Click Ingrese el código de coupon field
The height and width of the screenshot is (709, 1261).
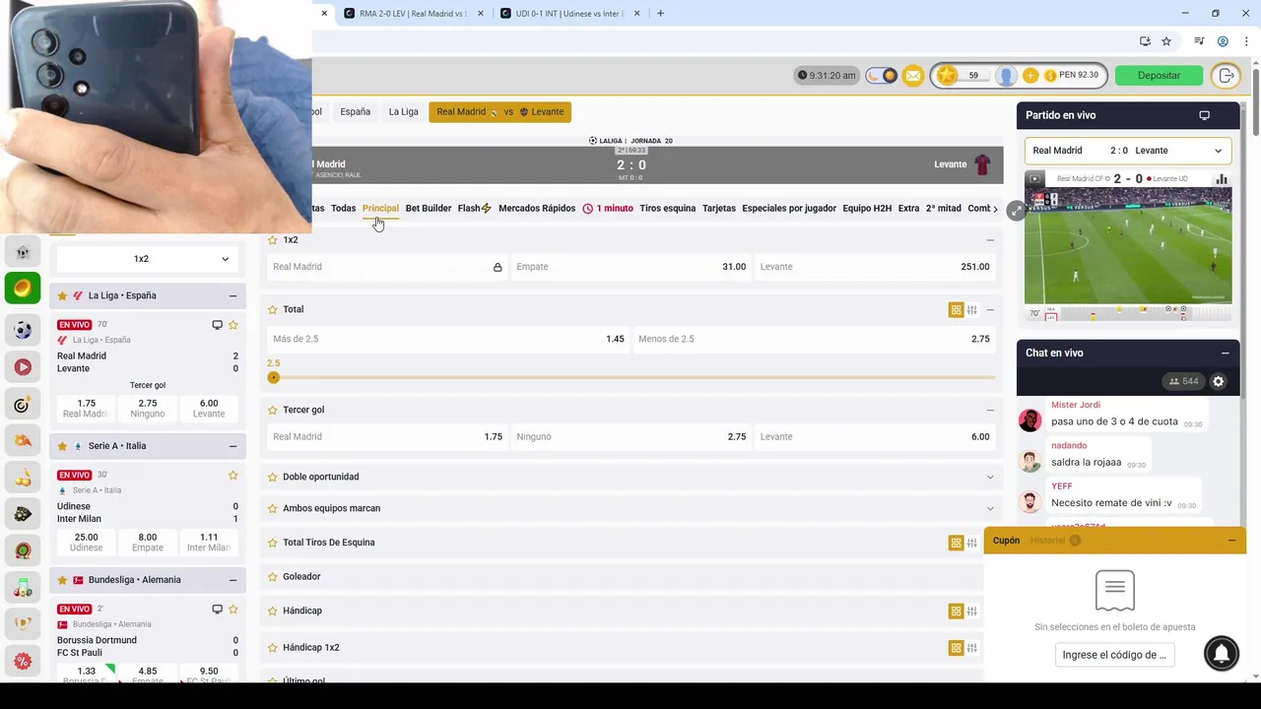tap(1114, 655)
